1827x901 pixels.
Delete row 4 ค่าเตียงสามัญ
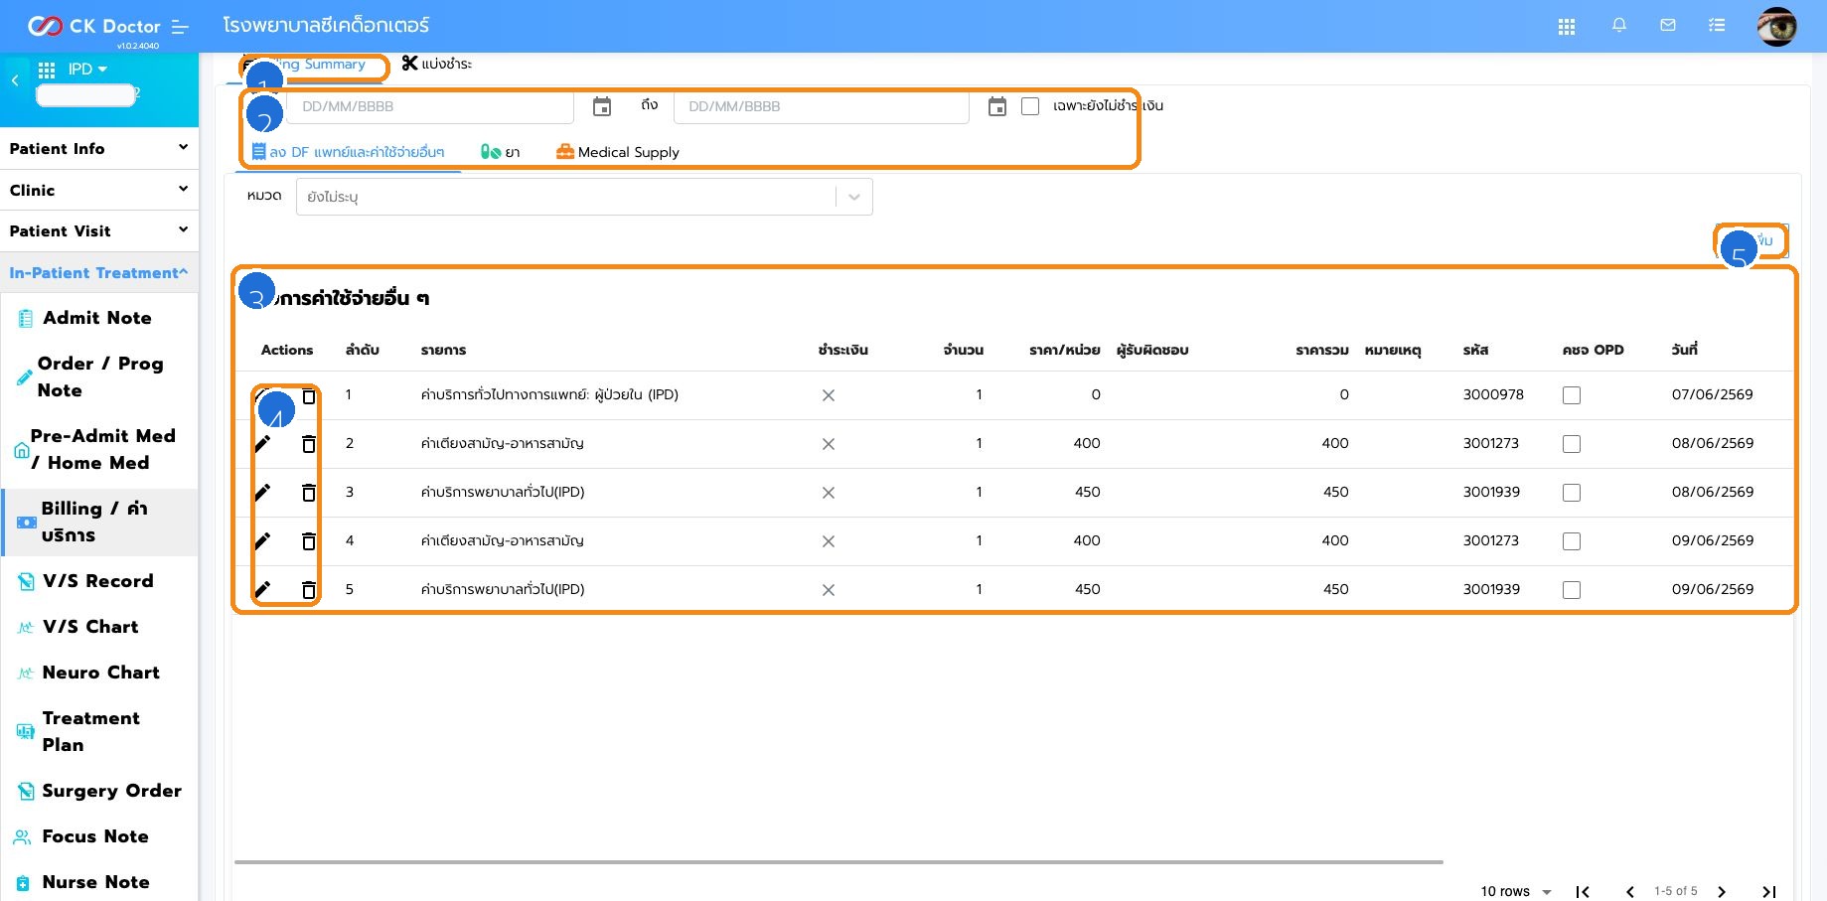[309, 541]
